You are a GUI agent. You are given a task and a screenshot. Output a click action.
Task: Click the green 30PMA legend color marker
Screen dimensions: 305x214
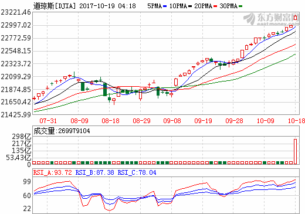coord(240,6)
